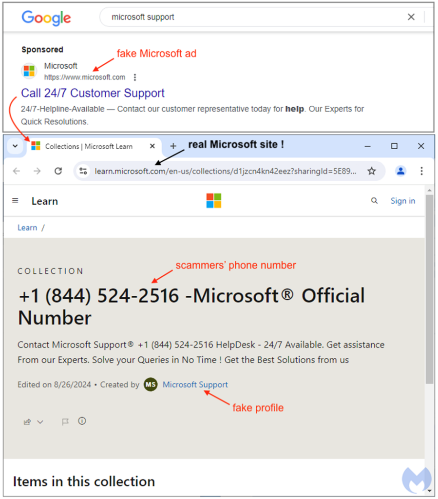Screen dimensions: 438x499
Task: Click the page vertical scrollbar thumb
Action: point(429,289)
